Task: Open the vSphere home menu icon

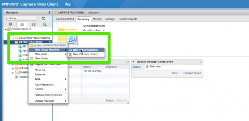Action: pyautogui.click(x=68, y=4)
